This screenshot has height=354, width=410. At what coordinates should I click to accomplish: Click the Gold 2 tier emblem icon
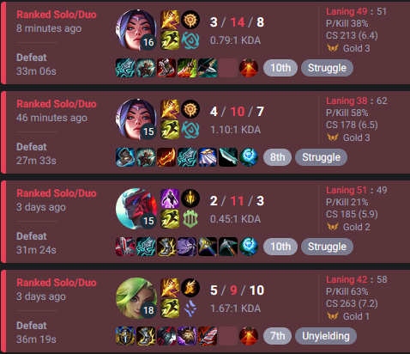coord(333,227)
